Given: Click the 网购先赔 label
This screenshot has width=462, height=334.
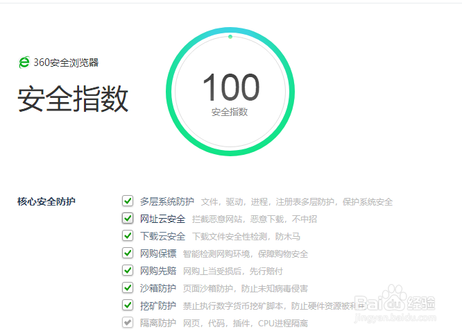Looking at the screenshot, I should click(x=158, y=271).
